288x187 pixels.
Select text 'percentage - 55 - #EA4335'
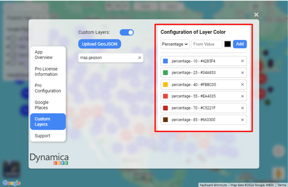tap(194, 96)
